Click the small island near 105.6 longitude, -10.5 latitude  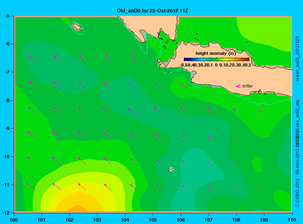(x=171, y=170)
